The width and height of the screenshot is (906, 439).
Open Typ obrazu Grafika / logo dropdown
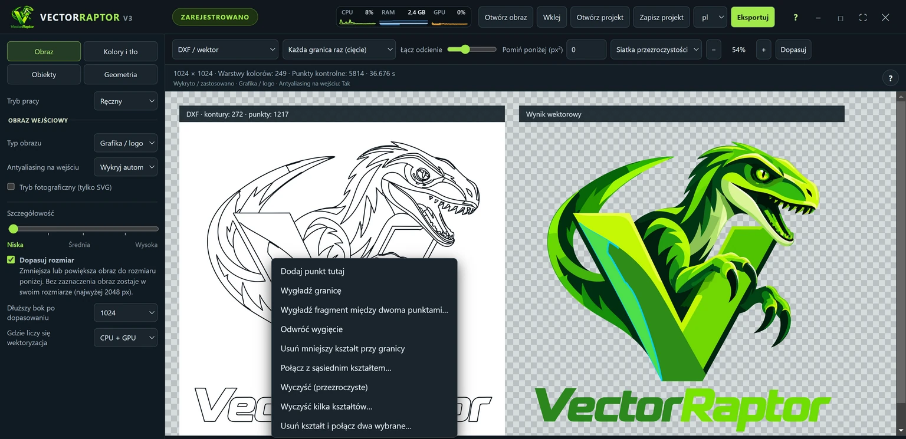(x=126, y=143)
